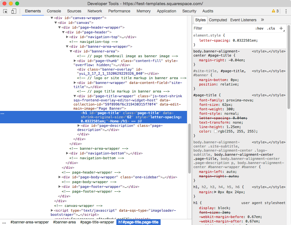The height and width of the screenshot is (225, 291).
Task: Expand the imageloader-bootstraper script node
Action: click(52, 210)
